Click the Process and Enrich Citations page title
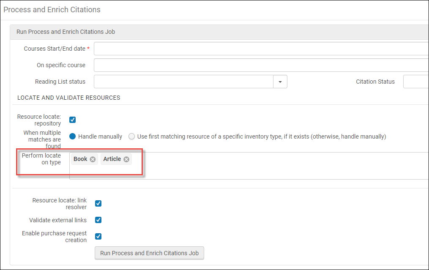429x270 pixels. pos(52,9)
